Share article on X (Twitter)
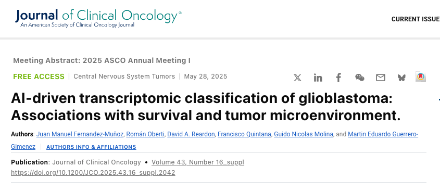 coord(297,78)
